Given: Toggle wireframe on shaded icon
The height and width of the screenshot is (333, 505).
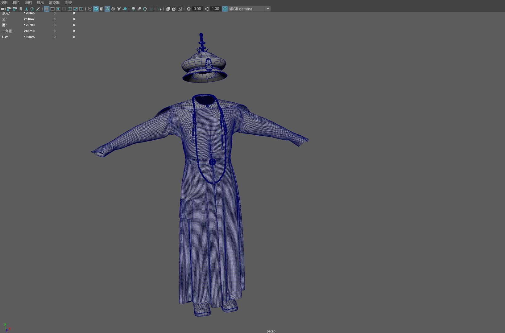Looking at the screenshot, I should pyautogui.click(x=107, y=9).
